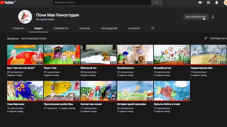This screenshot has height=127, width=227.
Task: Open the Влюбленность video thumbnail
Action: (135, 55)
